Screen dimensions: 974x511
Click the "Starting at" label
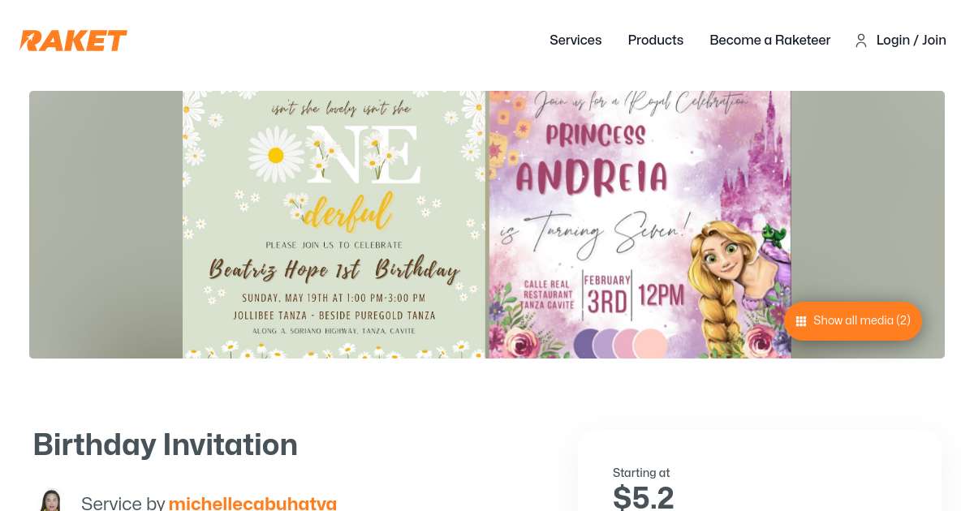coord(641,473)
